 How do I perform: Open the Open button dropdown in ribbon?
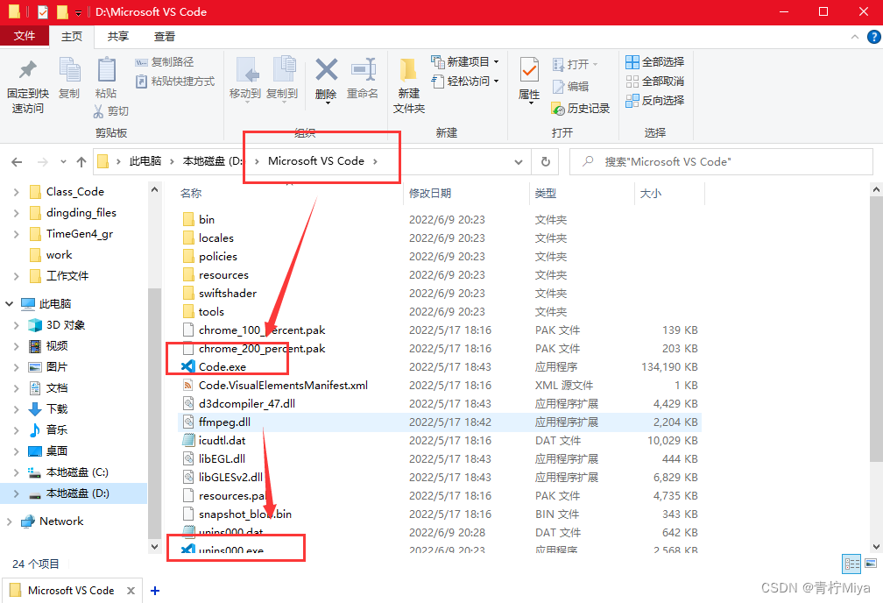tap(595, 64)
